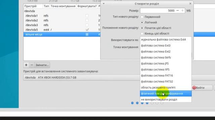Pick файлова система FAT16 option
The height and width of the screenshot is (120, 215).
(x=166, y=76)
